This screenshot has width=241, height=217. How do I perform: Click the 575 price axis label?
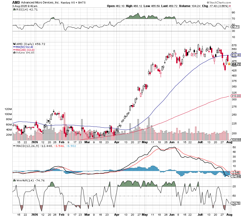tap(234, 45)
